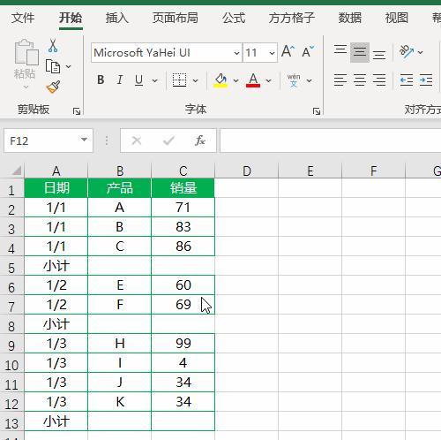Click the insert function fx icon
The height and width of the screenshot is (440, 441).
pos(200,140)
